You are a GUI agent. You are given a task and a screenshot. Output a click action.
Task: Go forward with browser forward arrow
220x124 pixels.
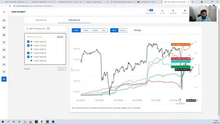tap(6, 6)
